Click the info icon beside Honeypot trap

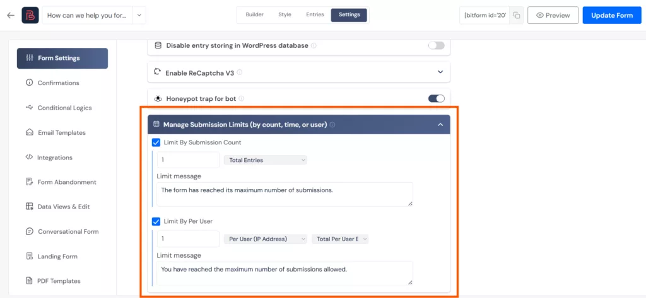tap(242, 99)
